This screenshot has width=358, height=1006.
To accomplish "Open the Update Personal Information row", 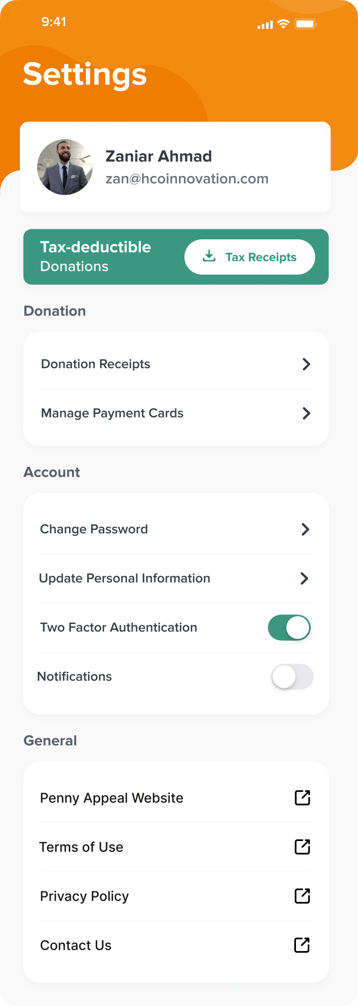I will click(x=176, y=579).
